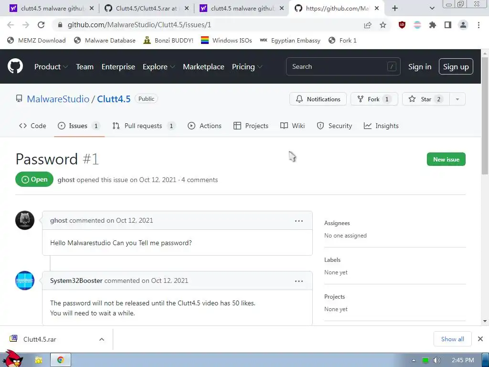Expand the Pricing menu
489x367 pixels.
247,67
